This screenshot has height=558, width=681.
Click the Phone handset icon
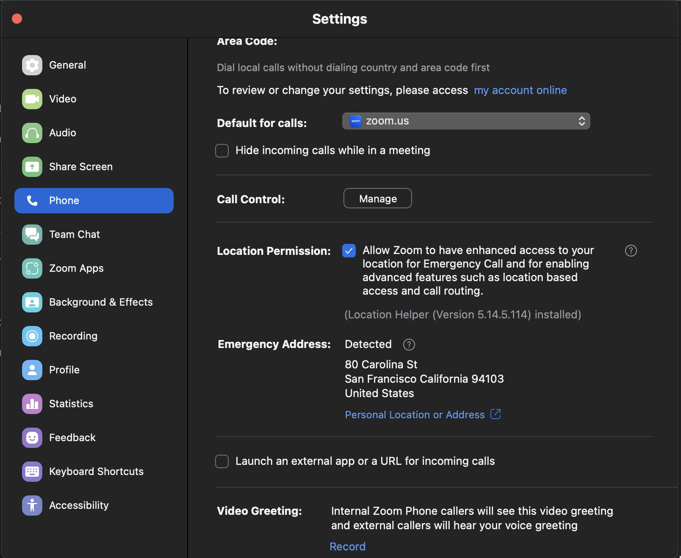[32, 201]
